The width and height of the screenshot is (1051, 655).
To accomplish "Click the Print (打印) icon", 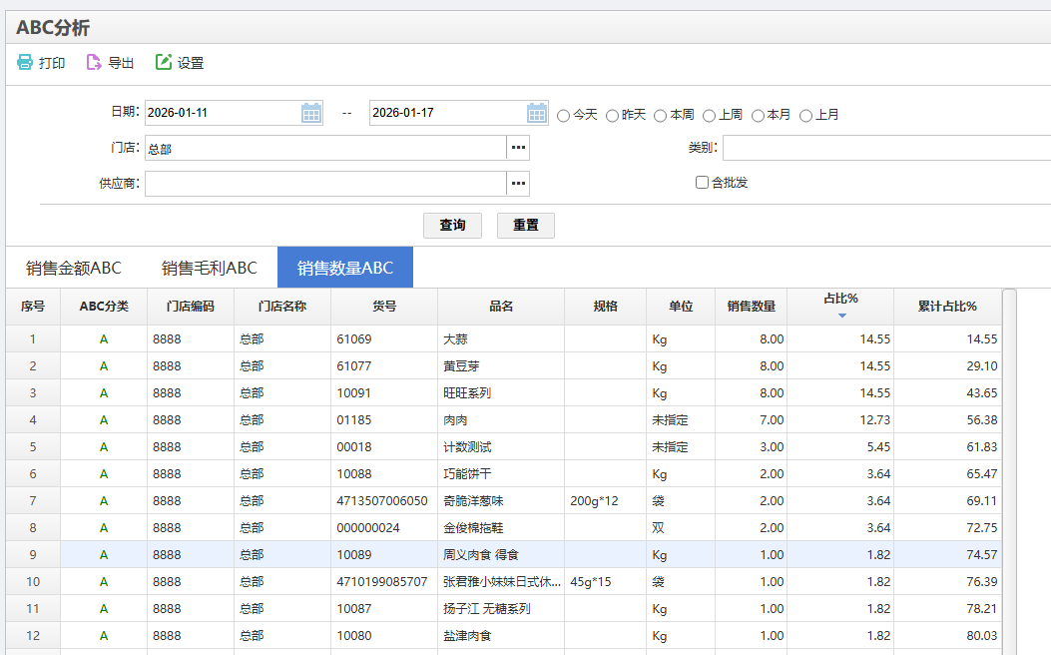I will click(x=25, y=63).
